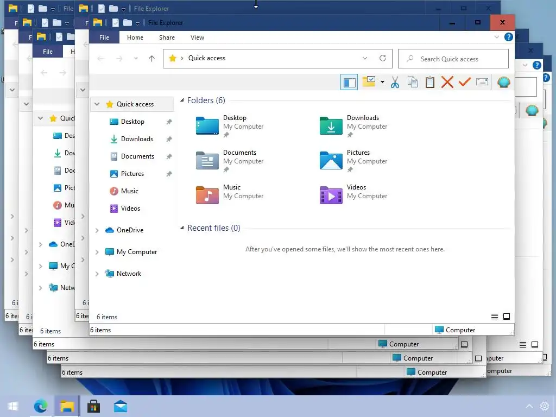The height and width of the screenshot is (417, 556).
Task: Click the new folder/select toolbar icon
Action: (x=369, y=82)
